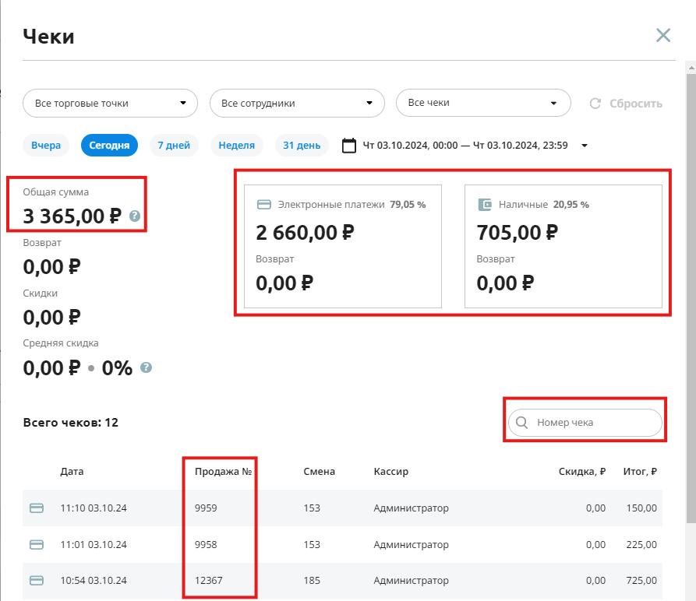Viewport: 696px width, 601px height.
Task: Click the date cell 11:10 03.10.24
Action: 94,508
